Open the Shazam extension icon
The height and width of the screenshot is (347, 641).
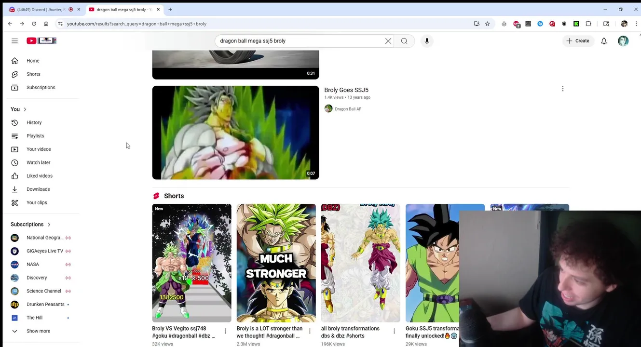point(540,24)
